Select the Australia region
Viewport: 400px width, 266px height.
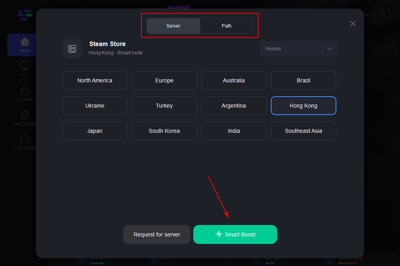234,80
